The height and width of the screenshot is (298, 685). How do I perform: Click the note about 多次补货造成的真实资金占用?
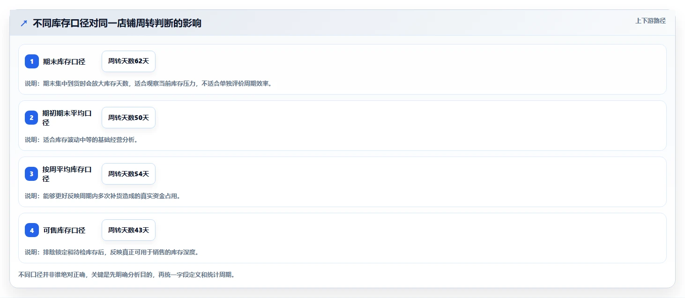pyautogui.click(x=103, y=196)
